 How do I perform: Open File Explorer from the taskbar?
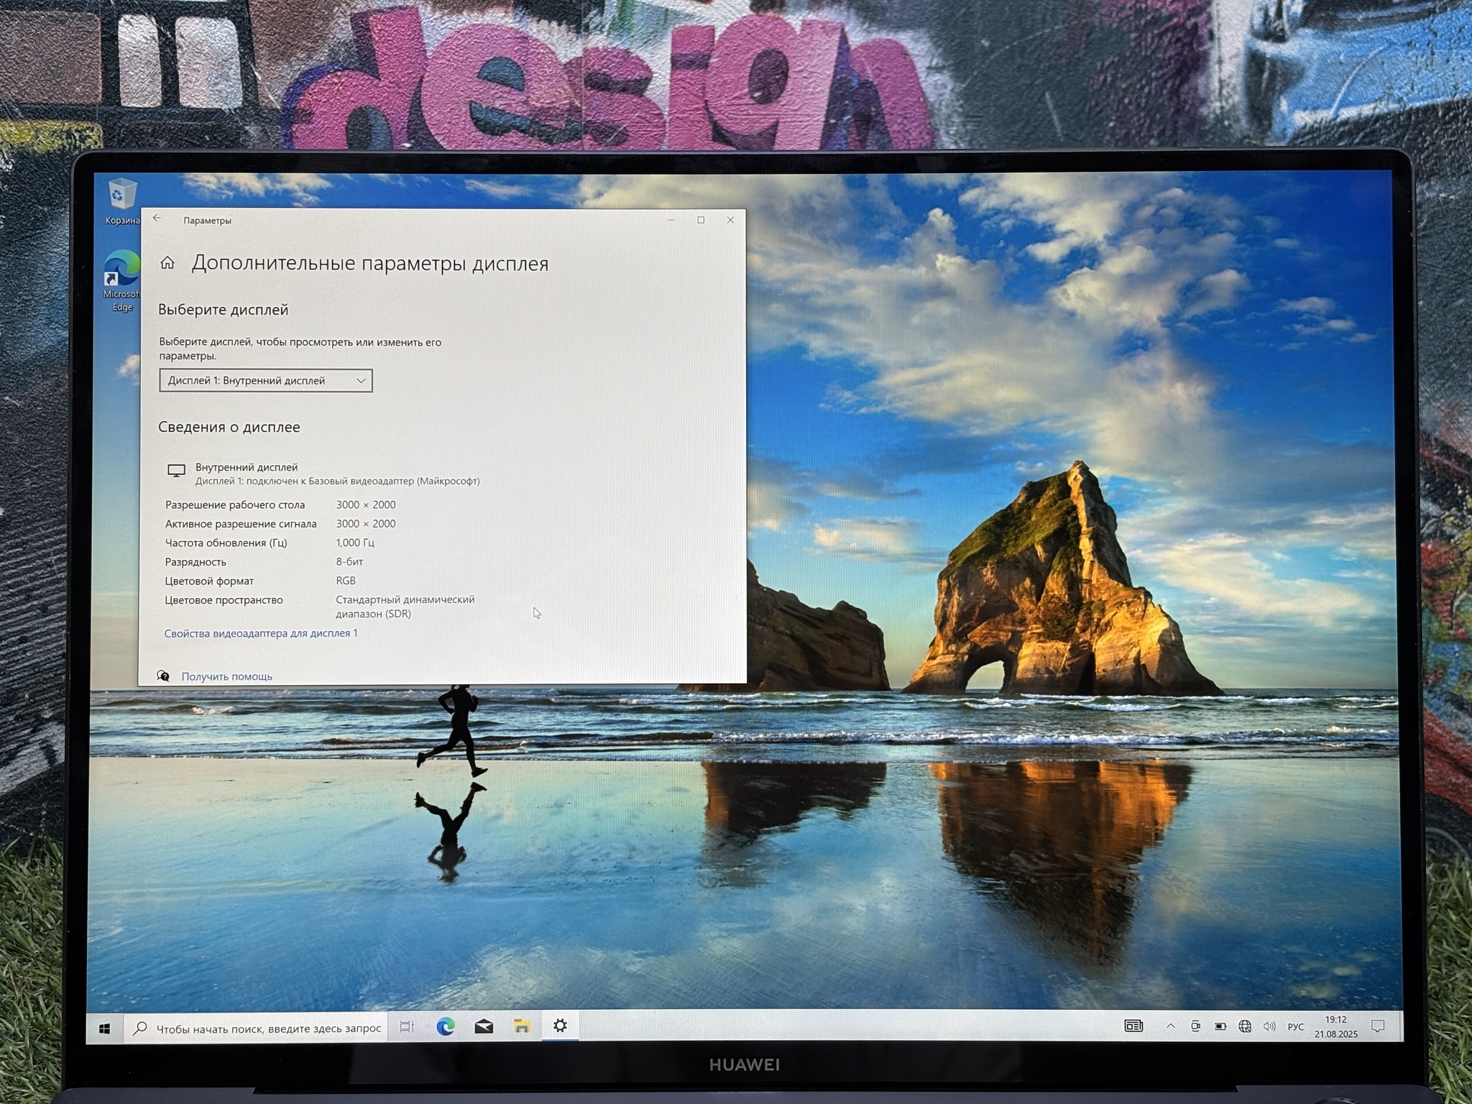coord(522,1027)
